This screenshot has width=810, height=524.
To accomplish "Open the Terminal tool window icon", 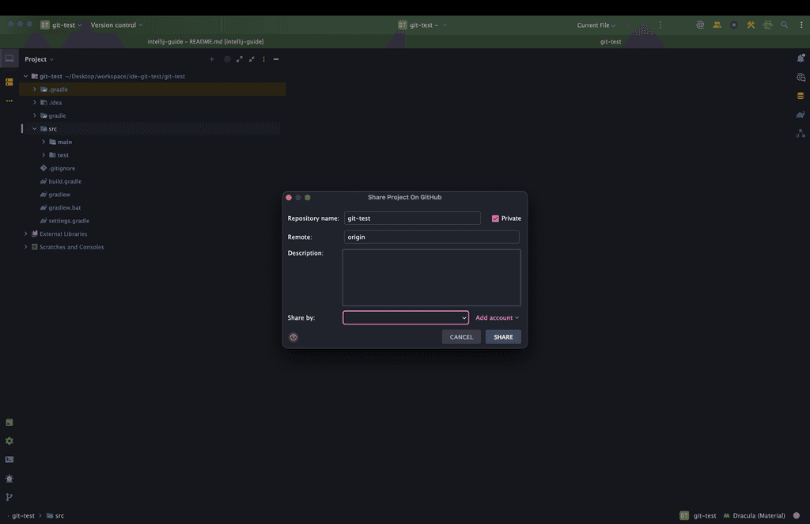I will [x=9, y=459].
